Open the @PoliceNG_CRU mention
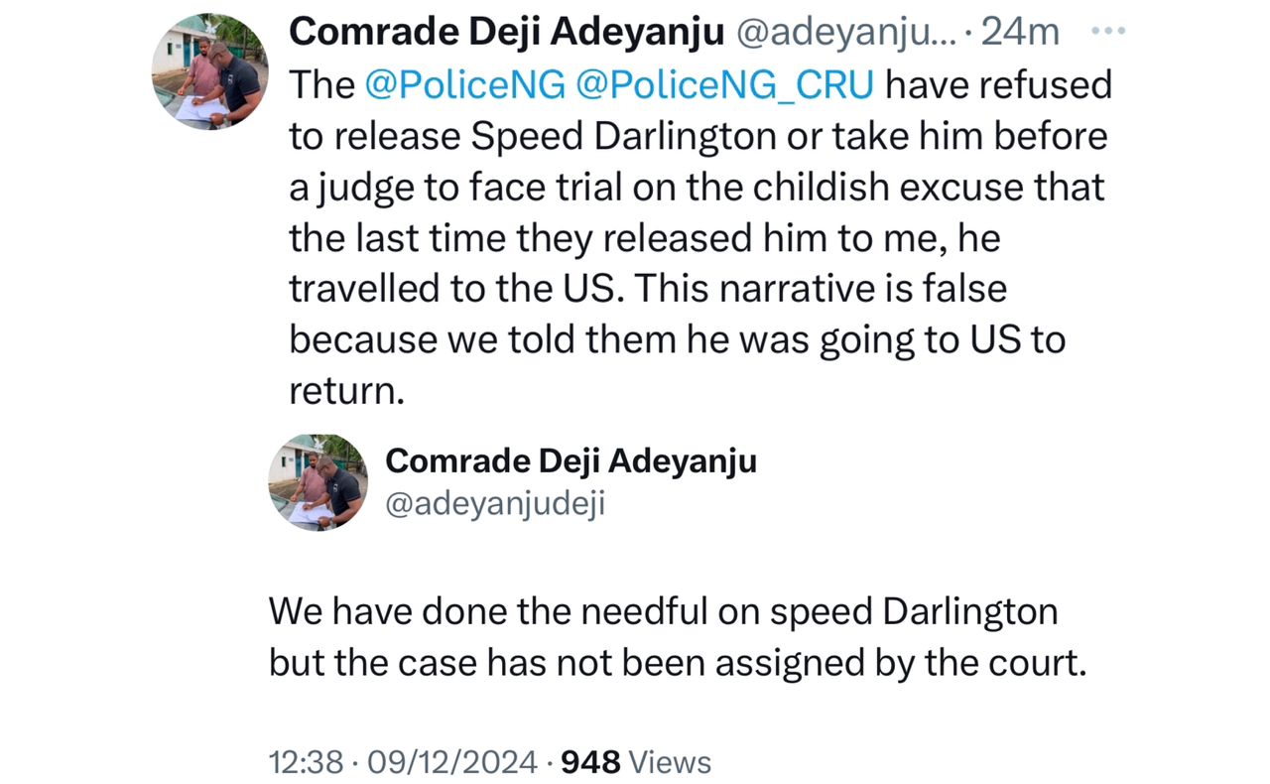1270x784 pixels. (725, 85)
